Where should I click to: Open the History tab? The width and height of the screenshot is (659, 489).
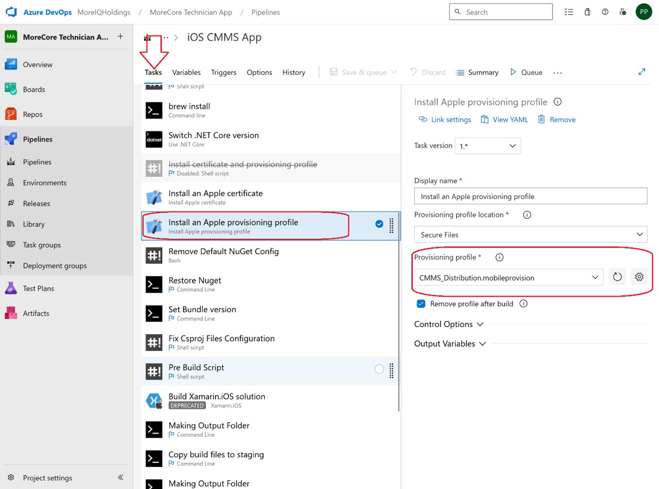click(294, 72)
